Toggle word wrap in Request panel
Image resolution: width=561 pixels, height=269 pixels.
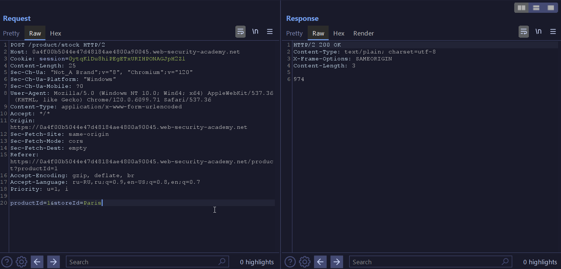(240, 32)
